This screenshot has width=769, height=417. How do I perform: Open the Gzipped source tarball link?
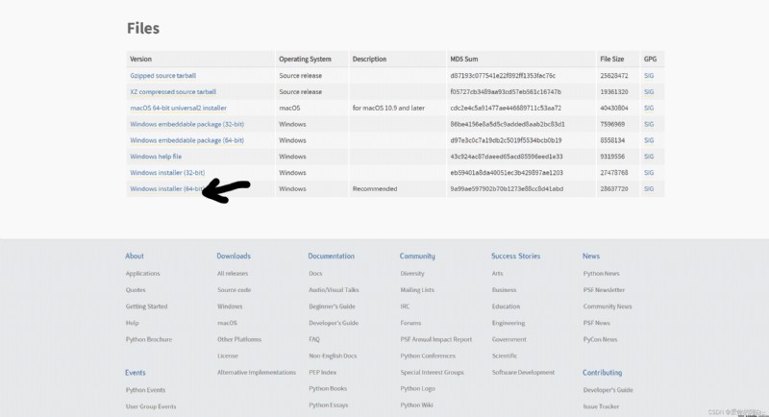162,76
